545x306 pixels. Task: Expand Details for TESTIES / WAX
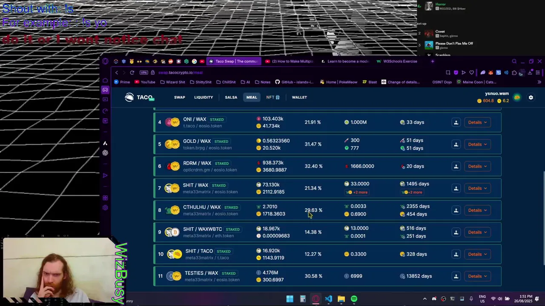pos(477,276)
